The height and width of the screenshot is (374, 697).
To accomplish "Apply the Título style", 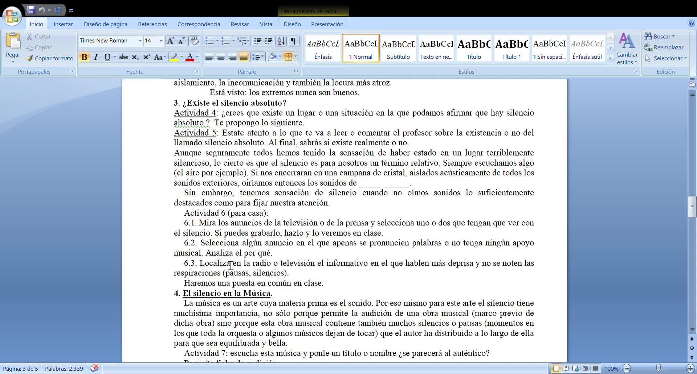I will click(x=474, y=49).
